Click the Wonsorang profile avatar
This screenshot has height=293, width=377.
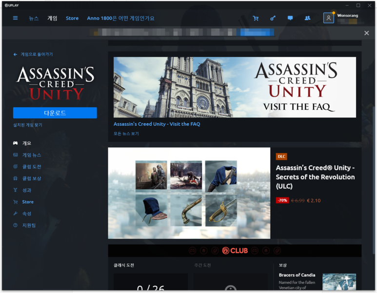[x=328, y=18]
